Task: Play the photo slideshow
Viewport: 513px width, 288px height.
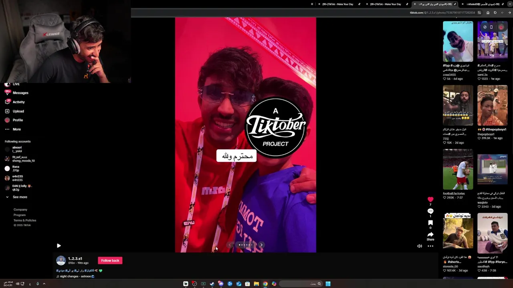Action: coord(59,246)
